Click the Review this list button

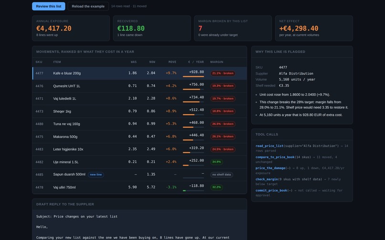pos(49,6)
